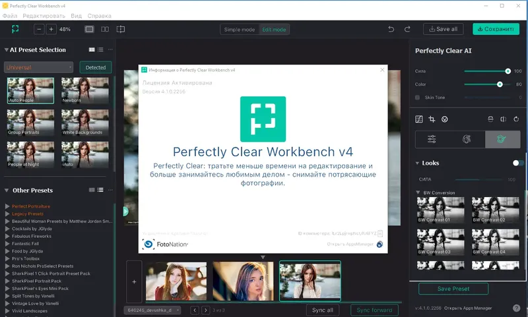
Task: Collapse the AI Preset Selection section
Action: coord(6,49)
